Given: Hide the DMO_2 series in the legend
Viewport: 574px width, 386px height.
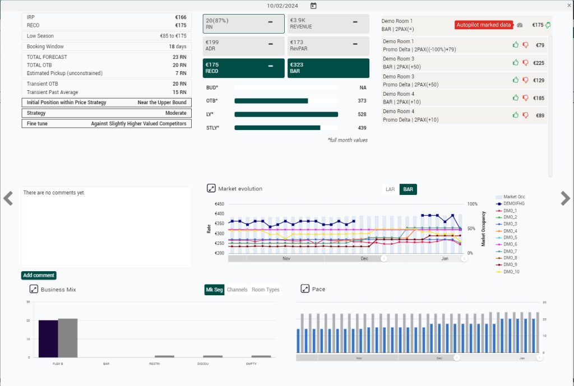Looking at the screenshot, I should 506,217.
